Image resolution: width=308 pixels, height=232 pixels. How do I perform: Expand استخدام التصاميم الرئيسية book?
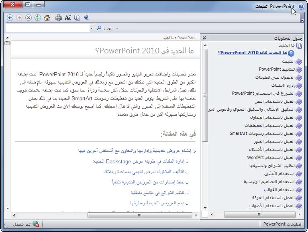[299, 182]
